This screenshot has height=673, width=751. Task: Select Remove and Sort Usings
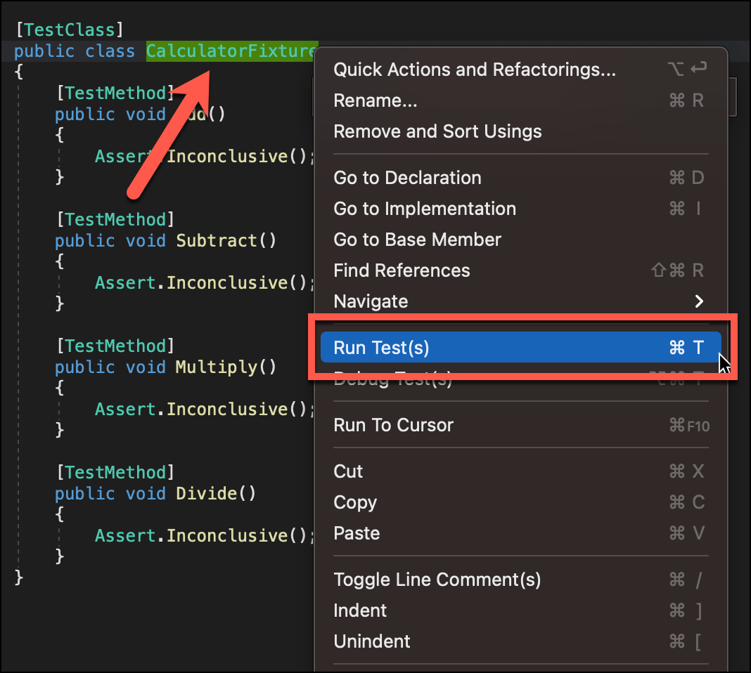[437, 131]
